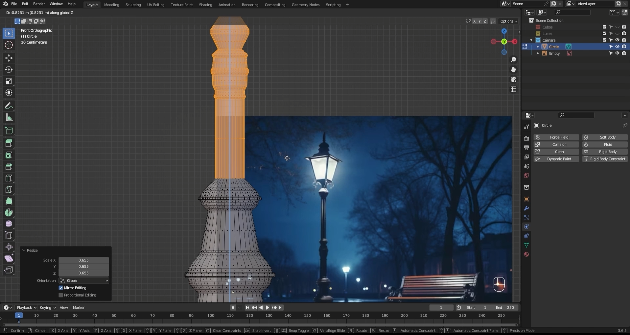The height and width of the screenshot is (335, 630).
Task: Switch to the Geometry Nodes workspace tab
Action: click(x=306, y=5)
